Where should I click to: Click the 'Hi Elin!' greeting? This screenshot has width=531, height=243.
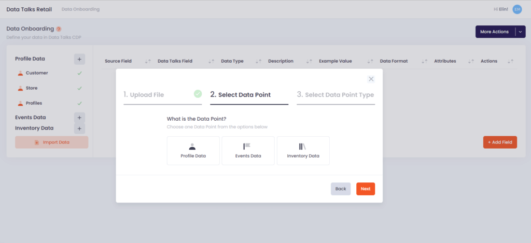click(x=501, y=9)
